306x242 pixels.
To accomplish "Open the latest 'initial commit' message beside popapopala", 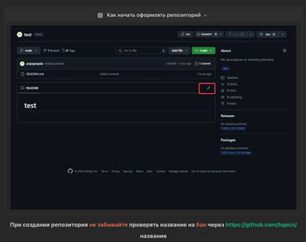I will 54,63.
